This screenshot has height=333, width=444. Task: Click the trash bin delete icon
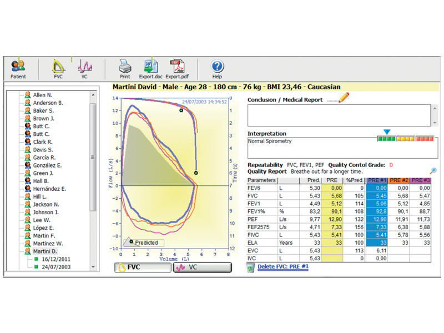coord(251,268)
